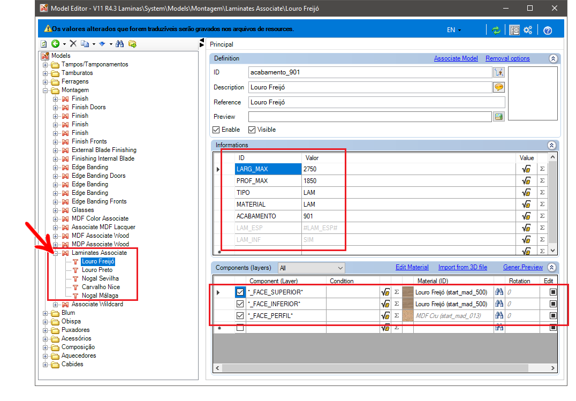Select Nogal Málaga in the model tree
The image size is (576, 401).
coord(100,296)
